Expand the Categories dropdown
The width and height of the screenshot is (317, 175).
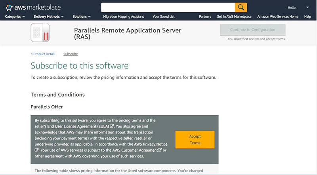click(x=15, y=17)
